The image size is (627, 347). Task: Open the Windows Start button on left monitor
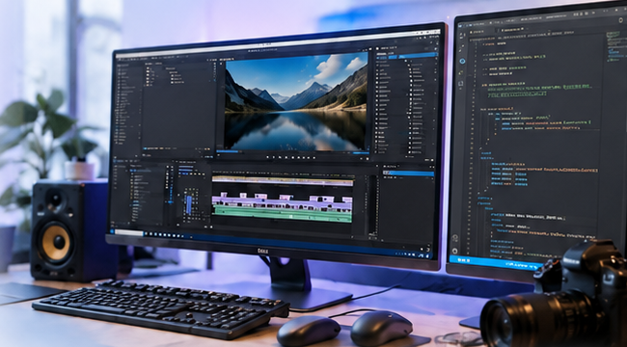[112, 231]
